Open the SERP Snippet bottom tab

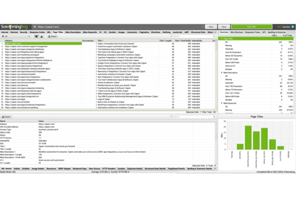point(64,168)
